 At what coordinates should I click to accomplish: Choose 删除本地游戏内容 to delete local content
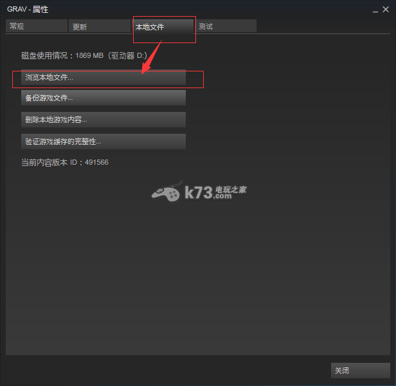[104, 120]
